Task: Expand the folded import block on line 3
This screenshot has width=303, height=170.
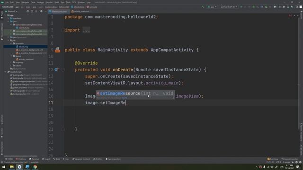Action: coord(86,30)
